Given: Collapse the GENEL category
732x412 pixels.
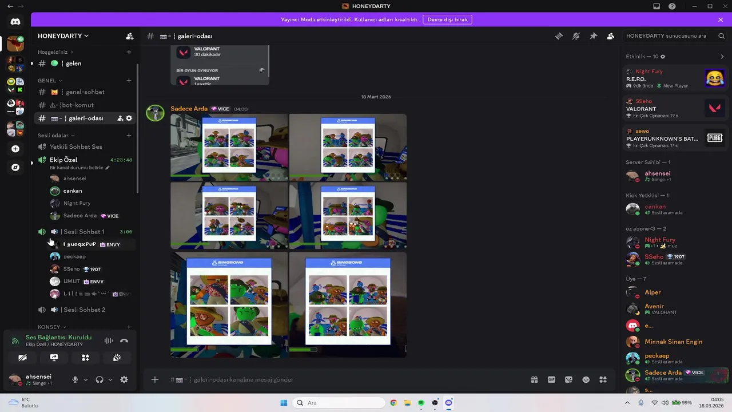Looking at the screenshot, I should [x=50, y=81].
